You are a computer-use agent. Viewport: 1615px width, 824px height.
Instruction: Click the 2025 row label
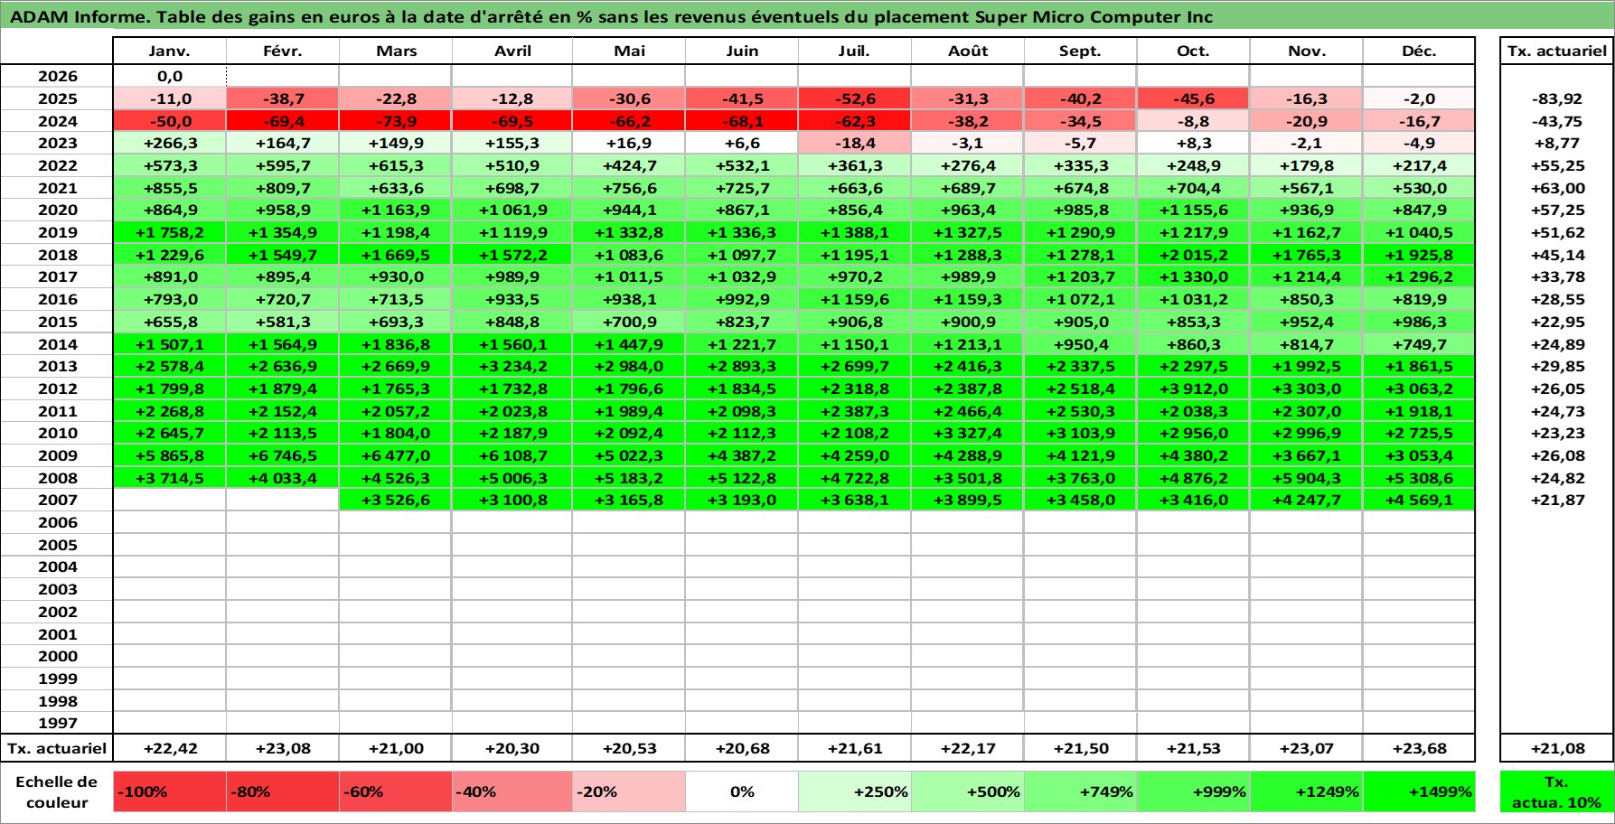tap(57, 98)
